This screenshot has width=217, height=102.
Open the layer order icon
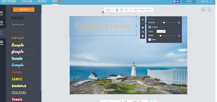(x=143, y=28)
